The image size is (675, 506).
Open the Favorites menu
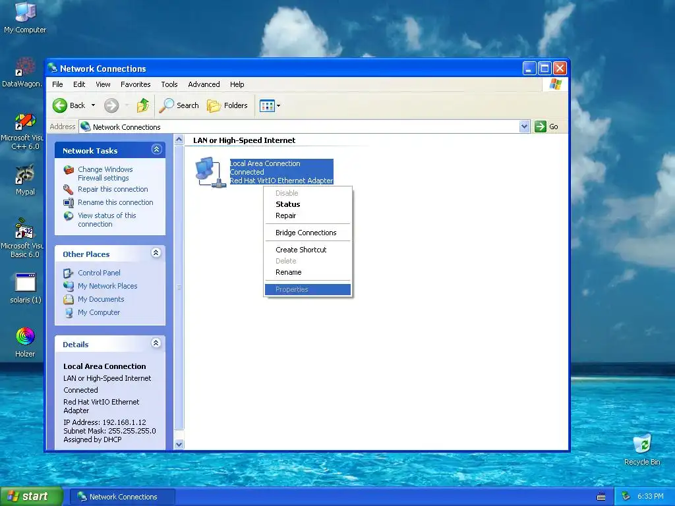pyautogui.click(x=136, y=84)
